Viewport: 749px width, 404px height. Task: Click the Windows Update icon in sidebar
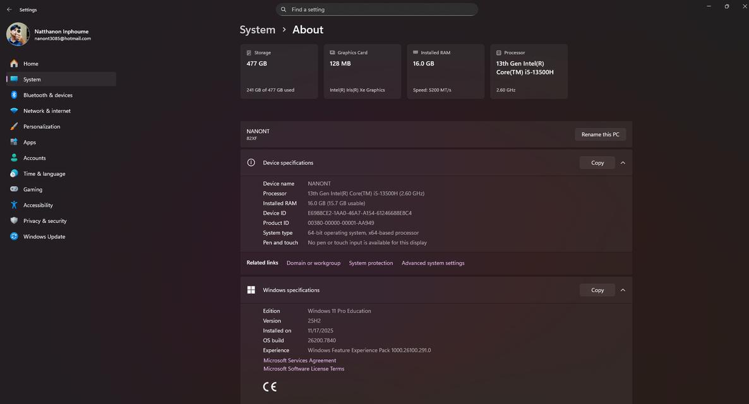[x=14, y=236]
